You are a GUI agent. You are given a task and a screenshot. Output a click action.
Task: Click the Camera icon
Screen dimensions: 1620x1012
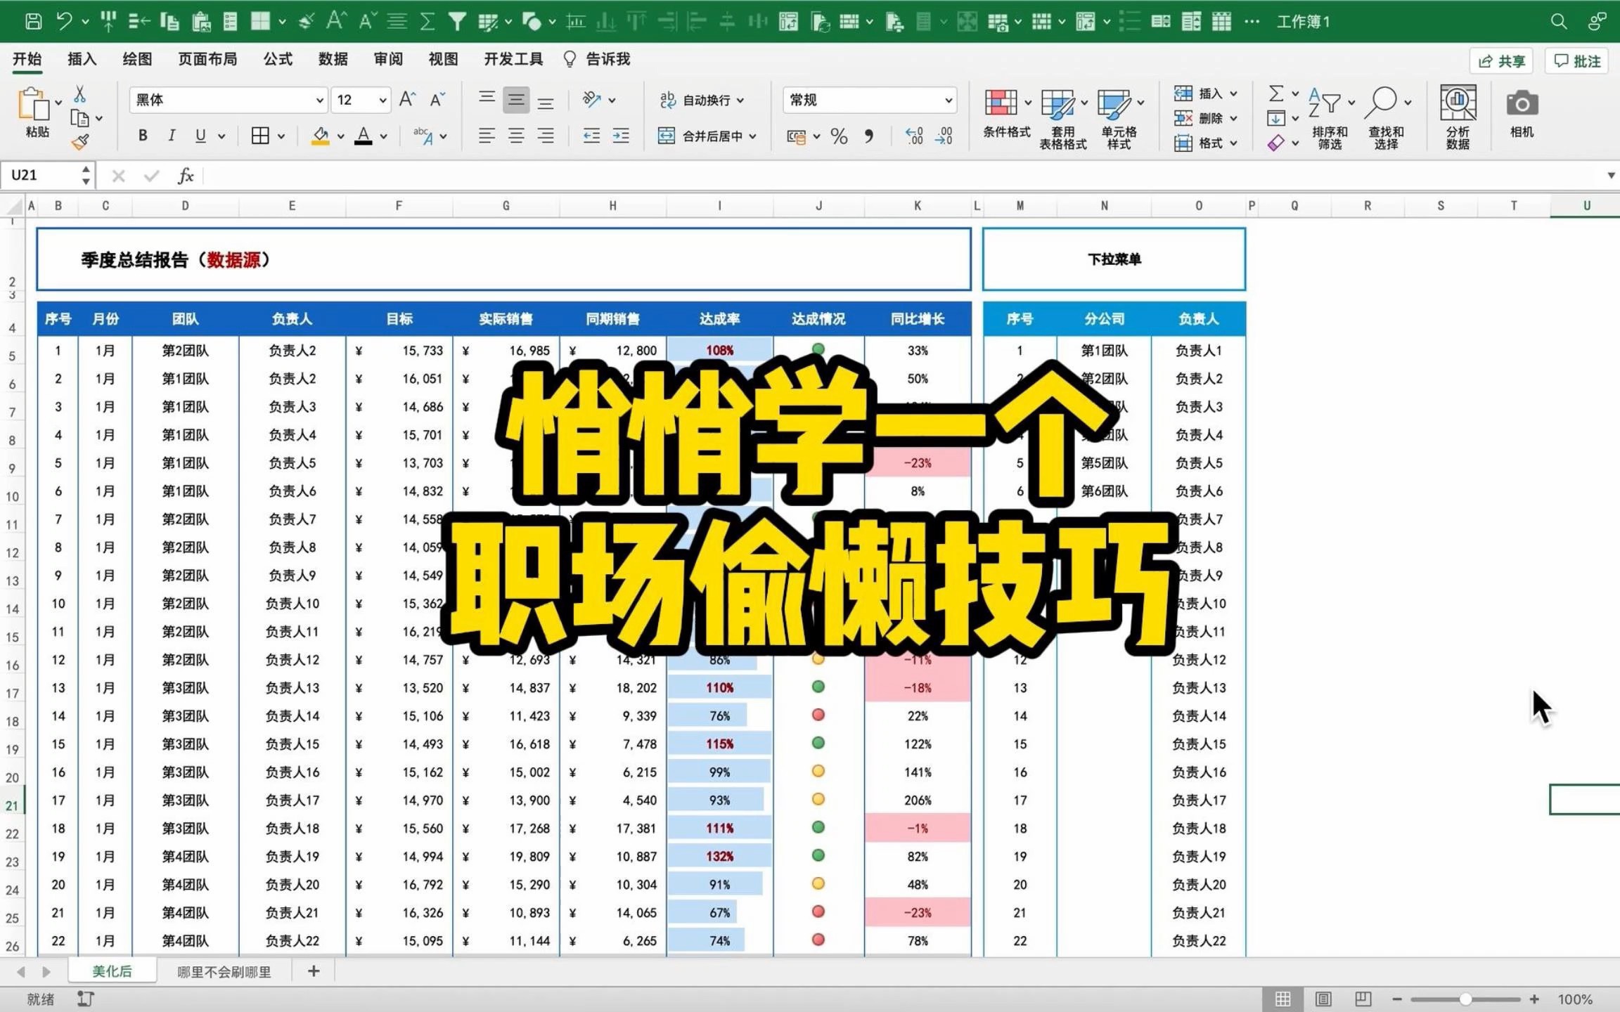coord(1522,104)
